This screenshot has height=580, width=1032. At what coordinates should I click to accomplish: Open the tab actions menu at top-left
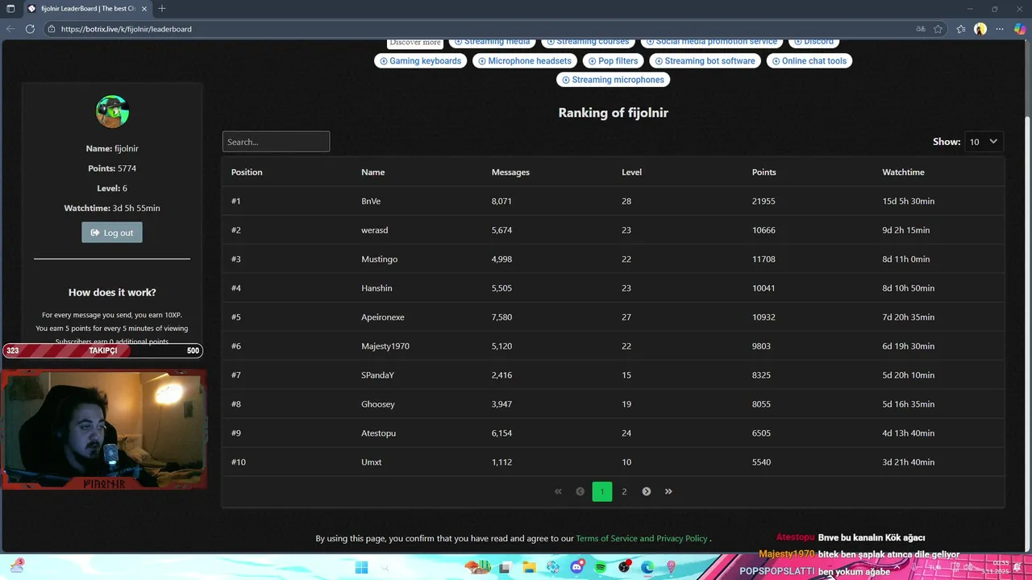tap(10, 9)
